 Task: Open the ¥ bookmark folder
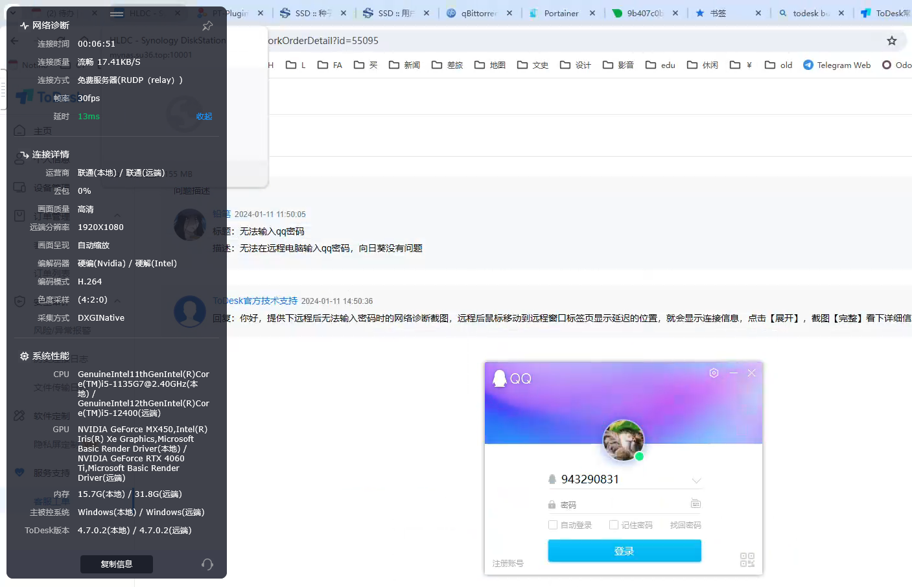click(741, 65)
